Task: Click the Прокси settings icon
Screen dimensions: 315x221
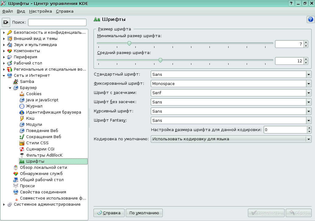Action: coord(16,186)
